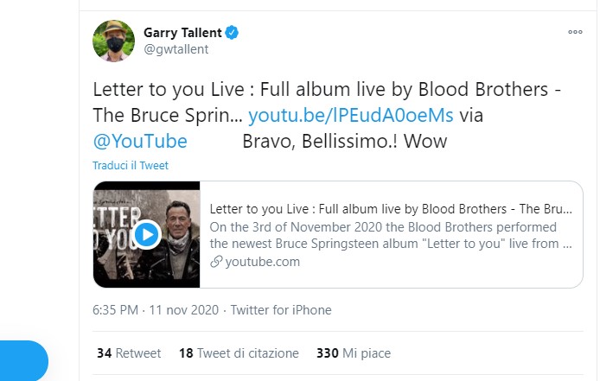Viewport: 600px width, 381px height.
Task: Click the blue verified badge
Action: [232, 33]
